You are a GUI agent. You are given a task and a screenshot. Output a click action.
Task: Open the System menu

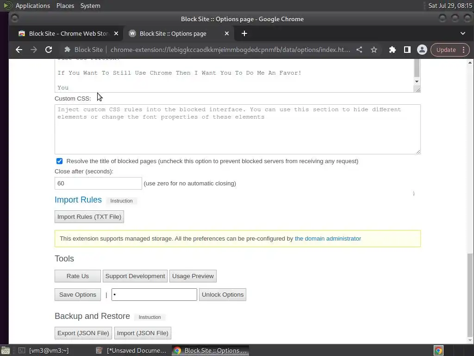point(90,6)
